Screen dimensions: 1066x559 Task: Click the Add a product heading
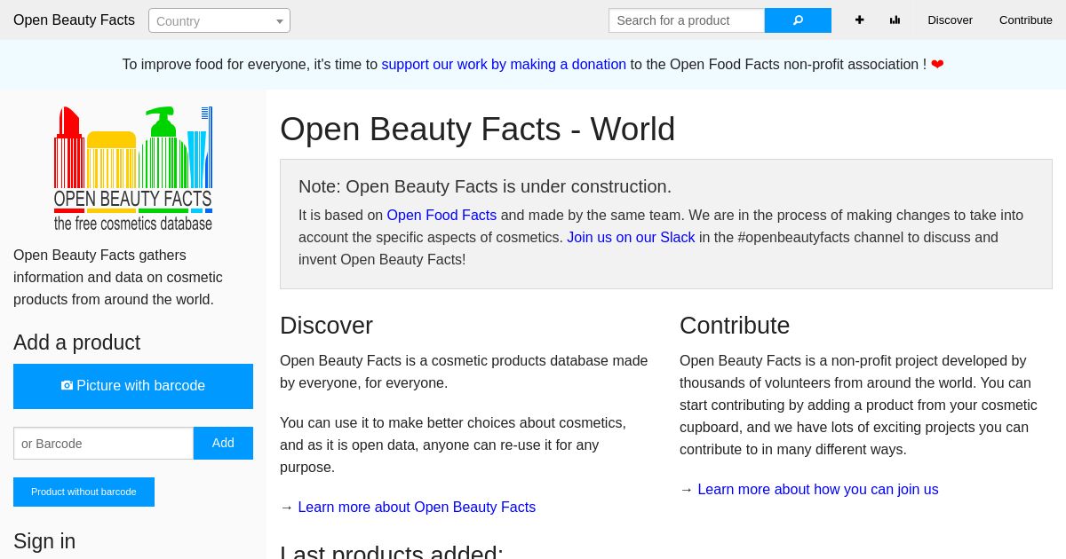77,342
